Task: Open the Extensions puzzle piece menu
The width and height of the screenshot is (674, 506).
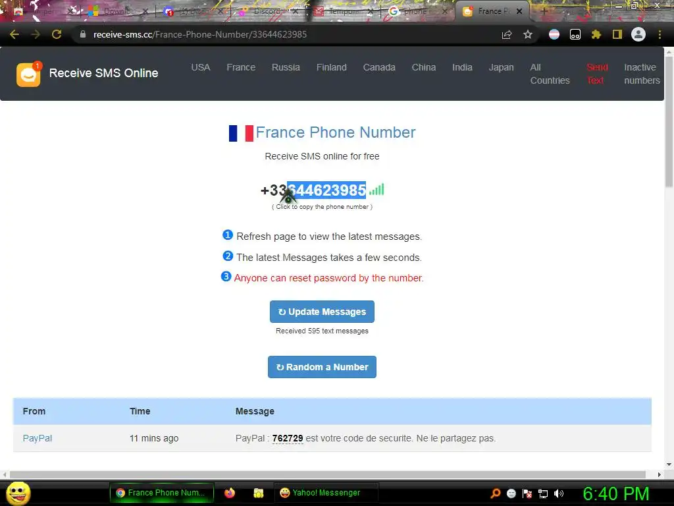Action: [596, 34]
